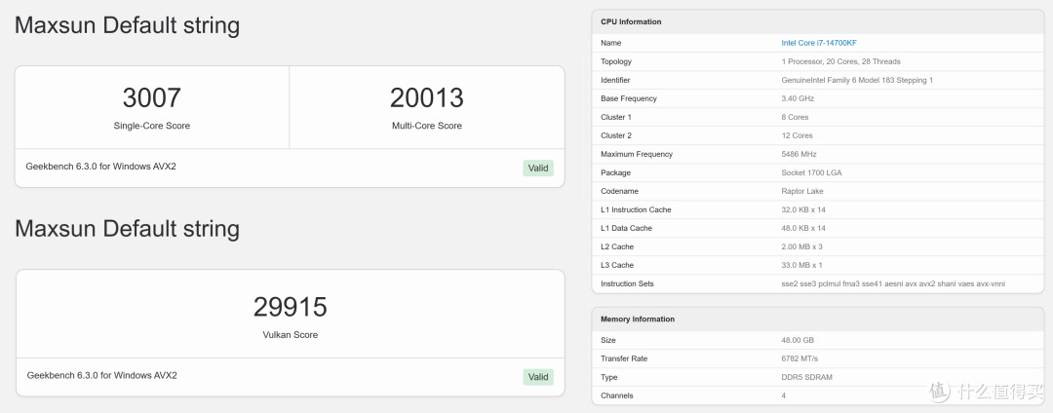Select the 48.0 KB x 14 cache value
1053x413 pixels.
coord(803,229)
